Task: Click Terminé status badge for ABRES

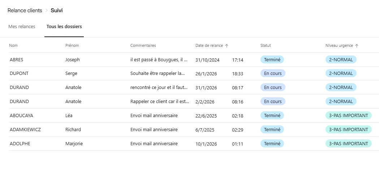Action: click(272, 59)
